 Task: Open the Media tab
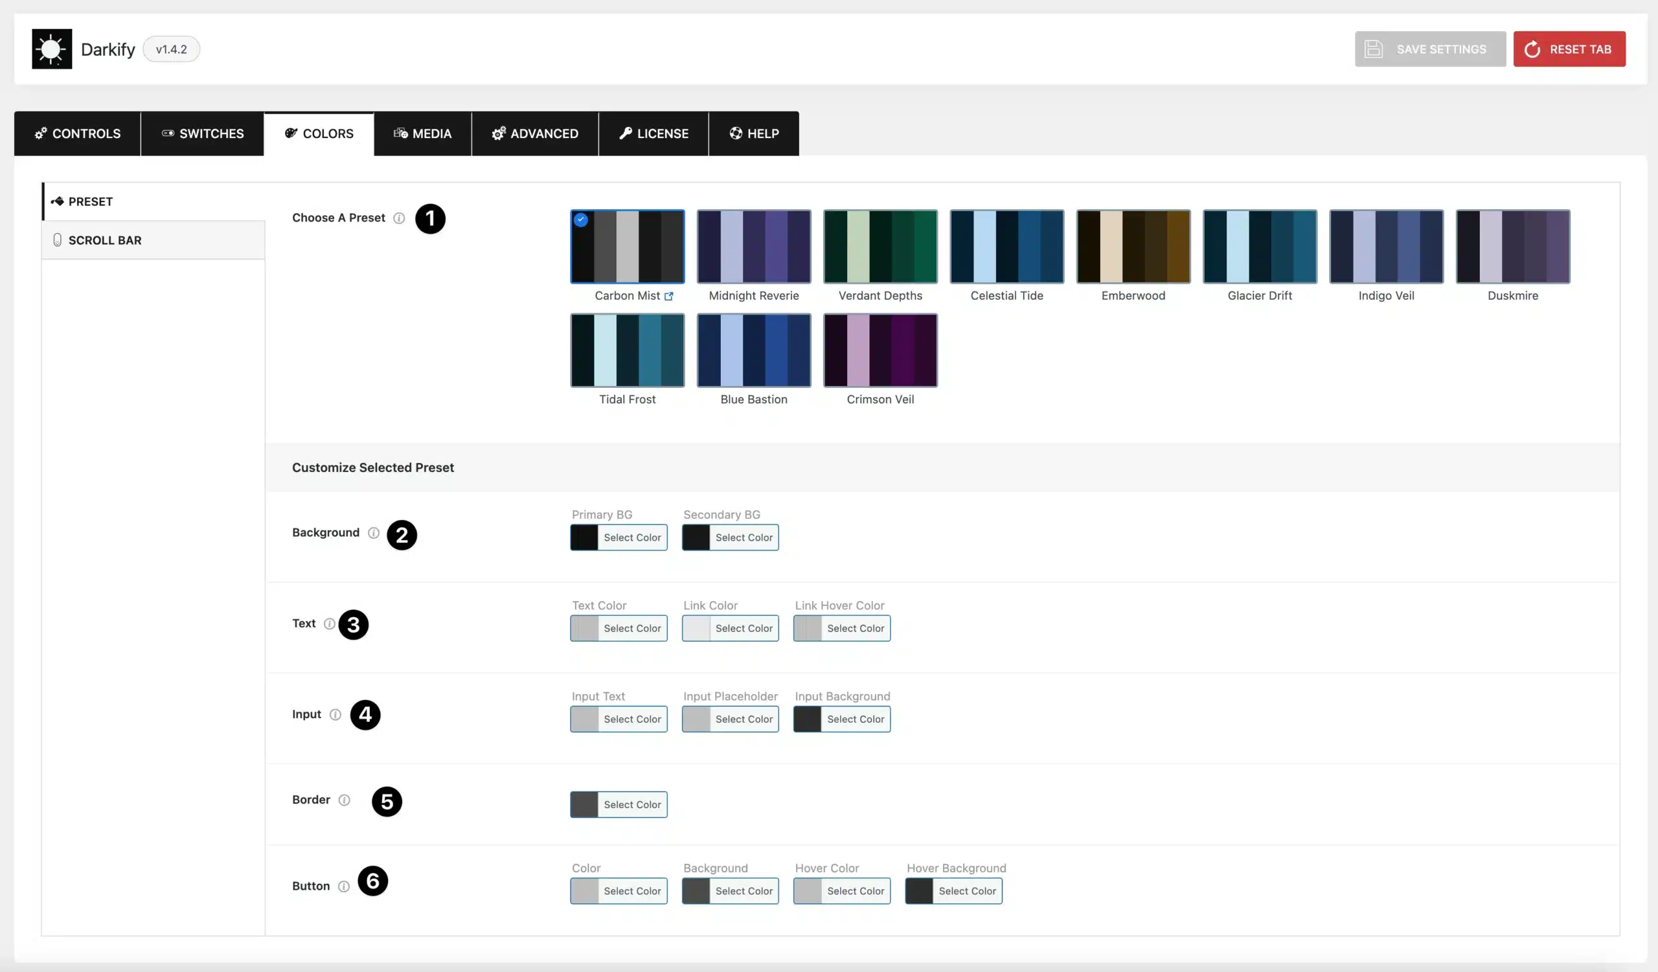tap(422, 133)
